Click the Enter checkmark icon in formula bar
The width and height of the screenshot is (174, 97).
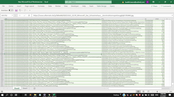[x=24, y=15]
